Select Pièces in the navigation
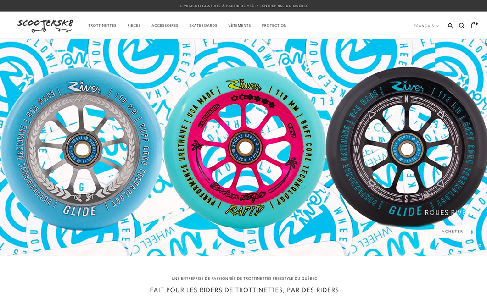 pyautogui.click(x=134, y=26)
